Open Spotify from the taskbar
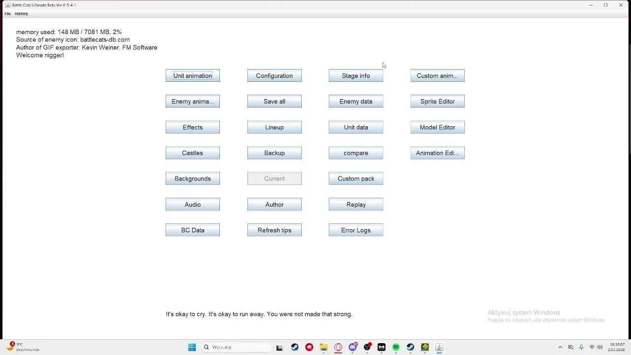631x355 pixels. [396, 347]
